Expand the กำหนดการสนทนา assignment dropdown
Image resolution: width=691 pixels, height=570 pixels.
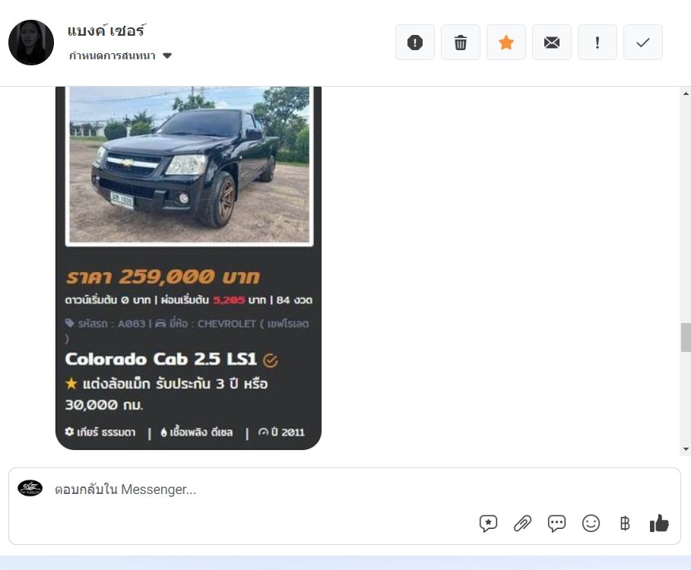(120, 55)
